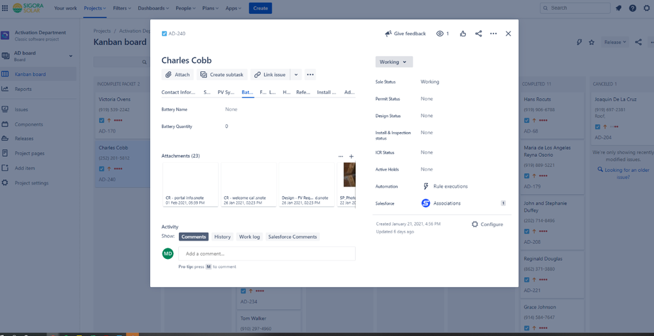Click the MD user avatar
This screenshot has height=336, width=654.
(168, 253)
